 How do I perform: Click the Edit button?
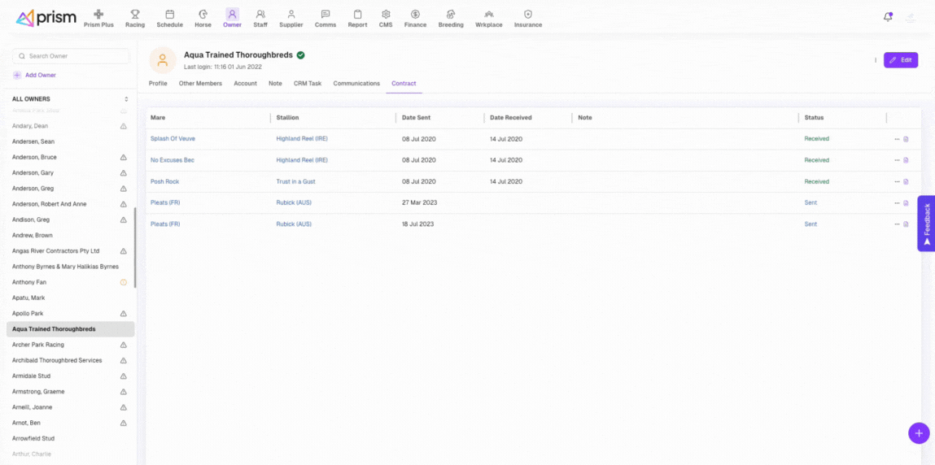coord(901,60)
